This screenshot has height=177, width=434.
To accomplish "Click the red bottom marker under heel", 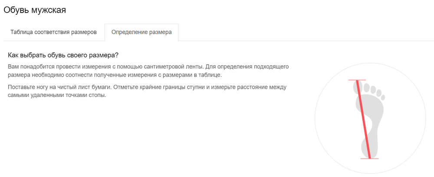I will (369, 159).
